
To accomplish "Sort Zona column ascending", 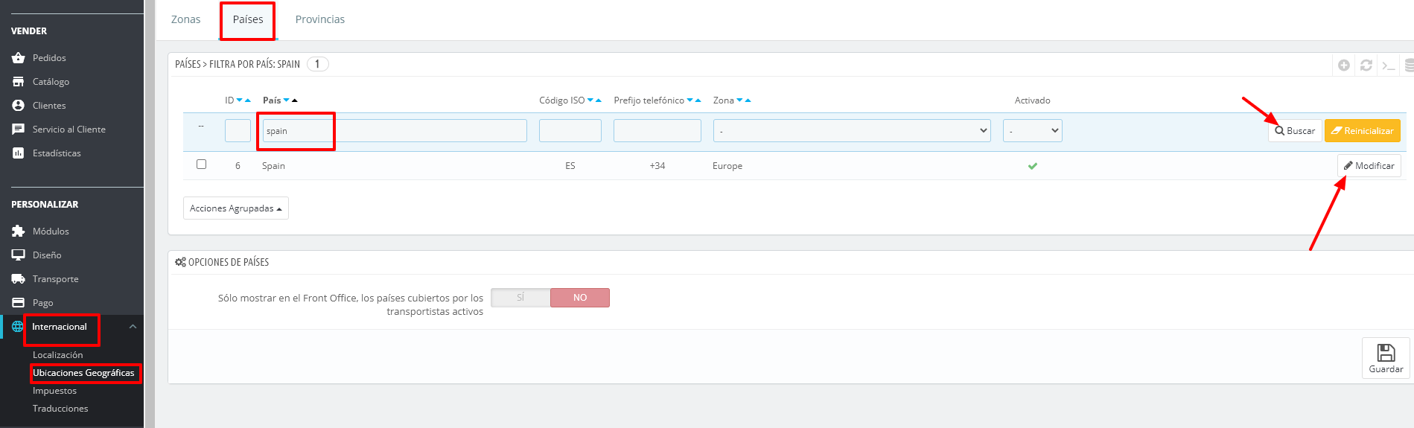I will coord(748,100).
